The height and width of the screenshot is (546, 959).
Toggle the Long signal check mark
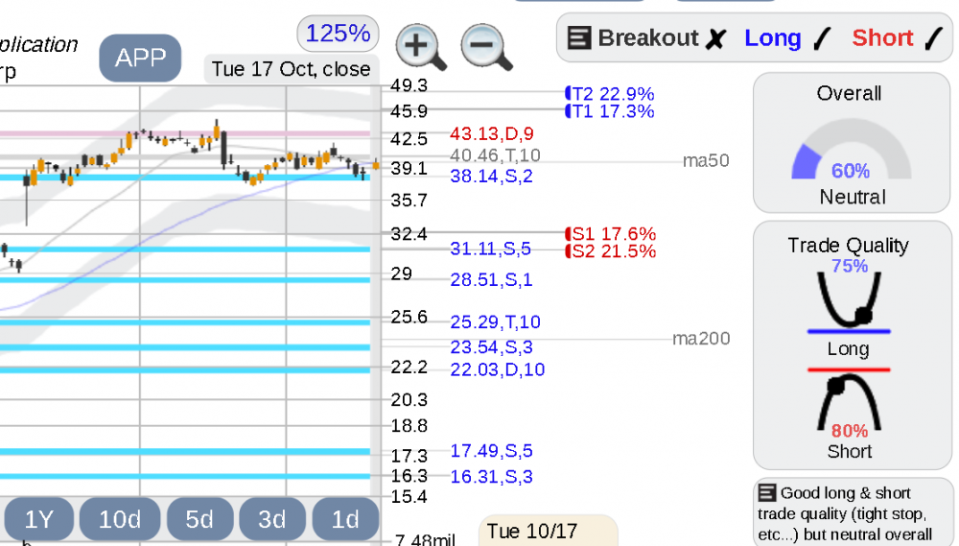tap(823, 38)
